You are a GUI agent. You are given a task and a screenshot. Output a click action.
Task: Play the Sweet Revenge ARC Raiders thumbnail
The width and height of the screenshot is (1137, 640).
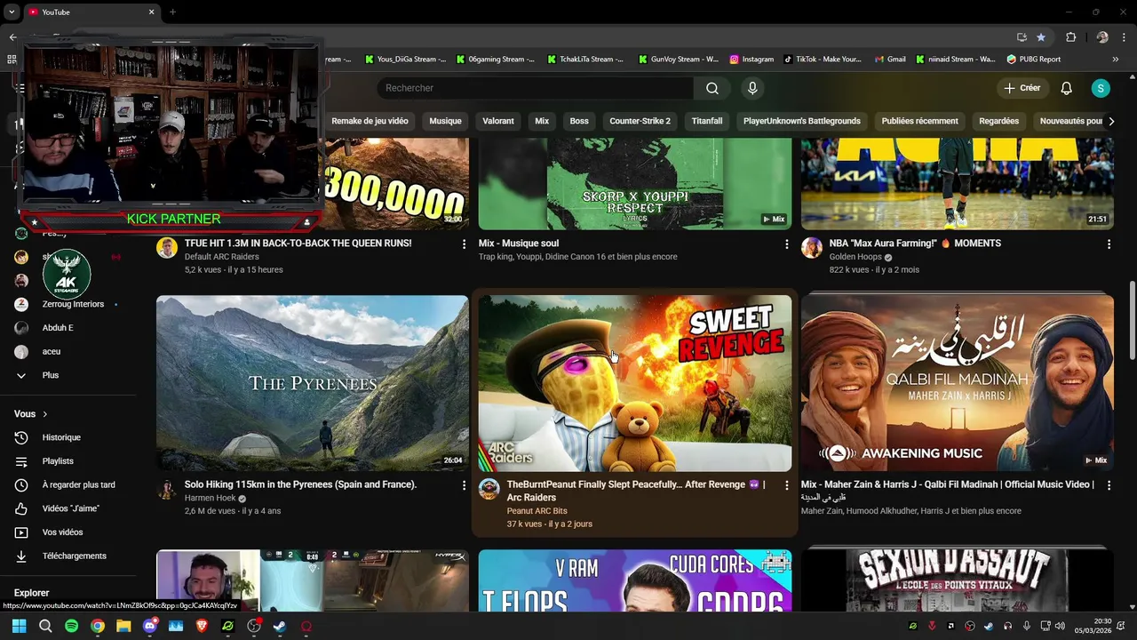(635, 383)
